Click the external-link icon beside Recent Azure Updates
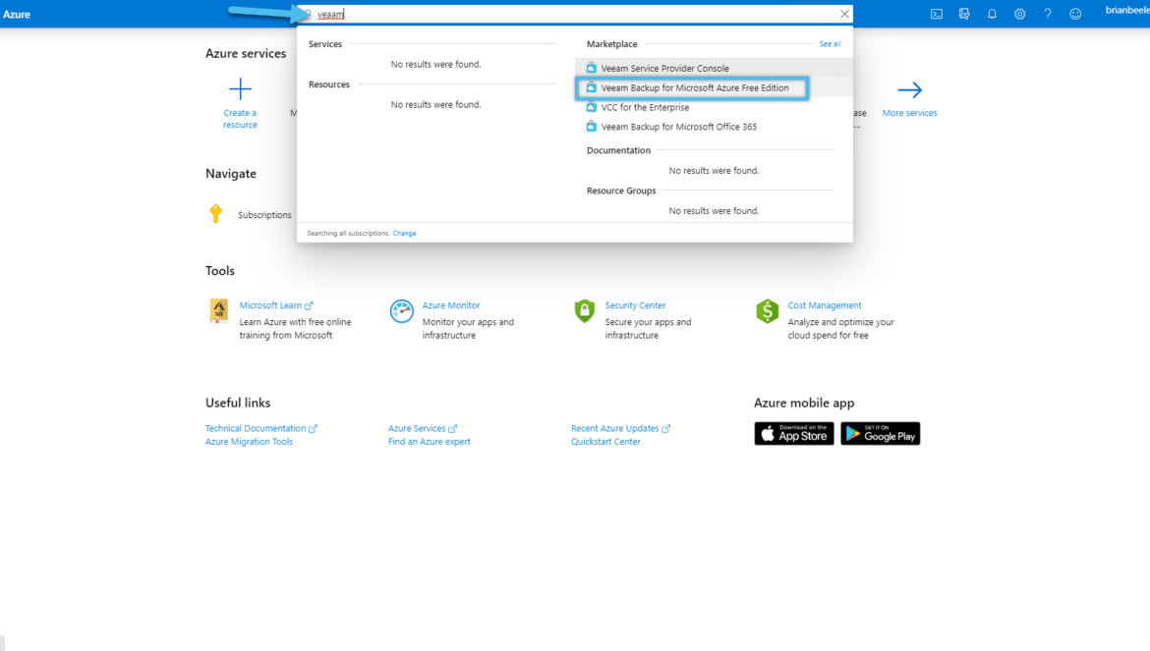Image resolution: width=1150 pixels, height=651 pixels. coord(666,428)
